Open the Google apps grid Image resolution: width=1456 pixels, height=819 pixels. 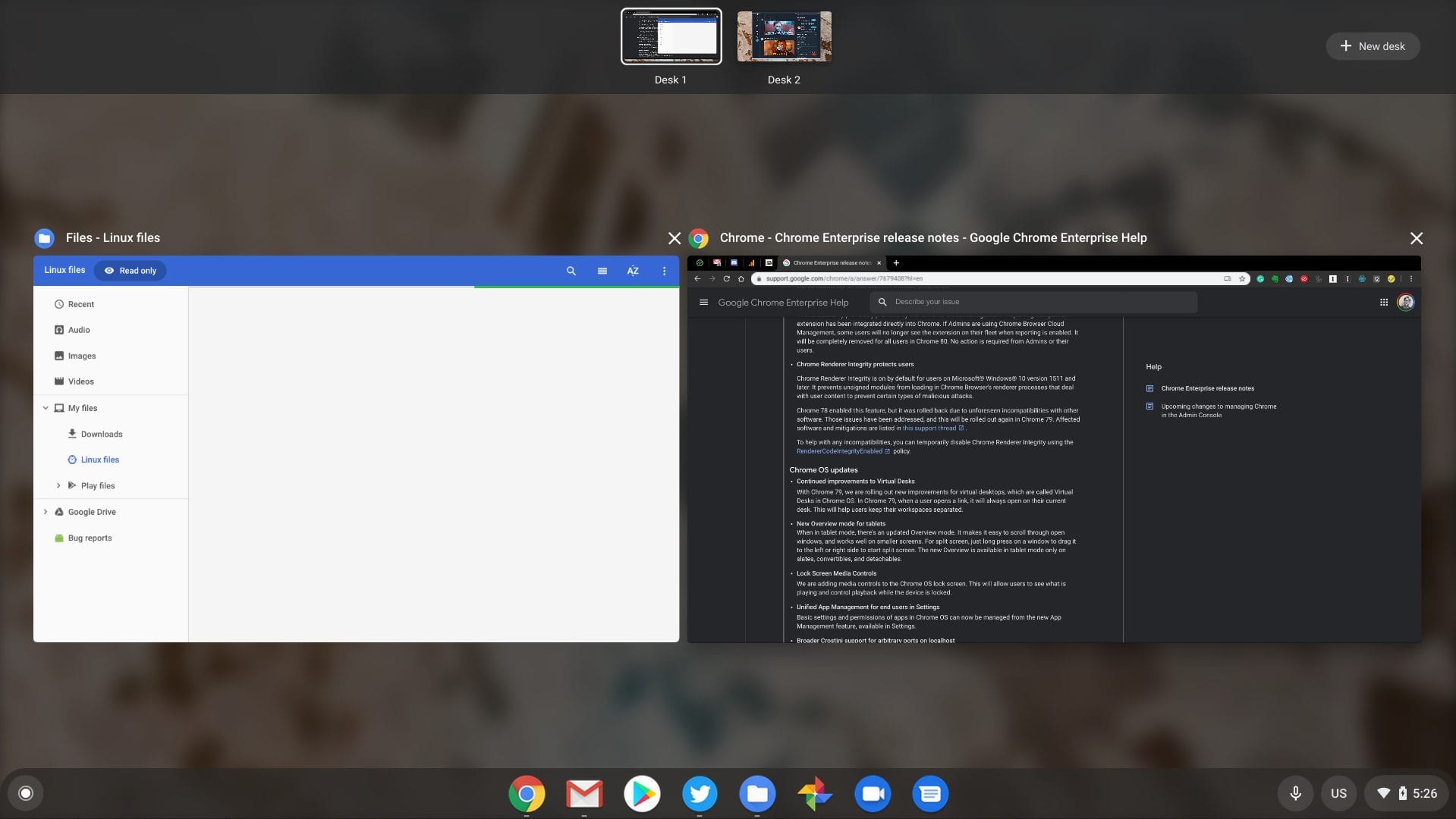coord(1383,302)
